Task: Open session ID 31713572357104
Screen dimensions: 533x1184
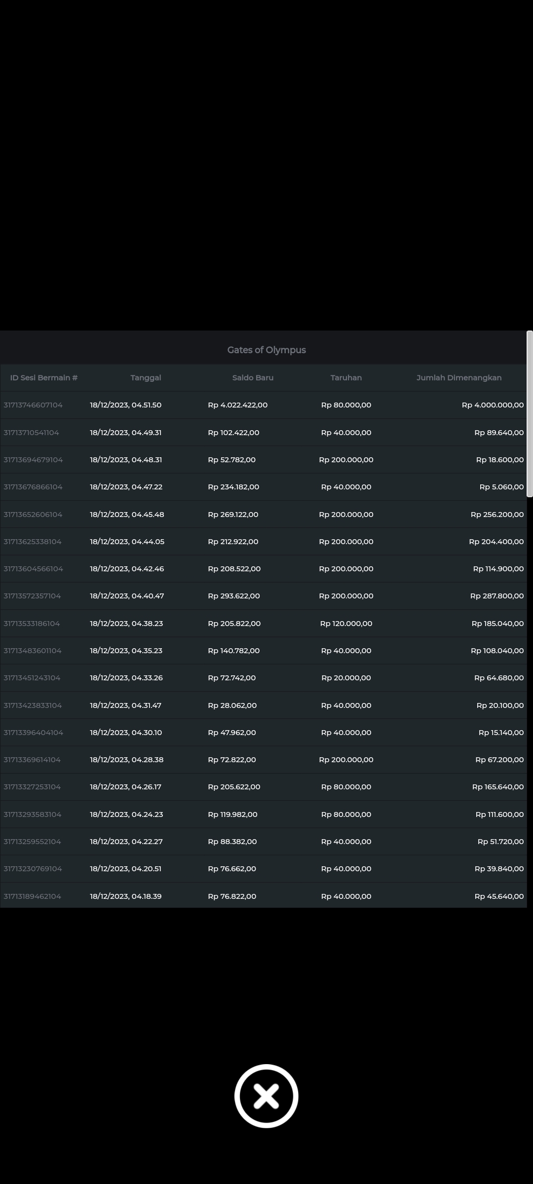Action: 32,596
